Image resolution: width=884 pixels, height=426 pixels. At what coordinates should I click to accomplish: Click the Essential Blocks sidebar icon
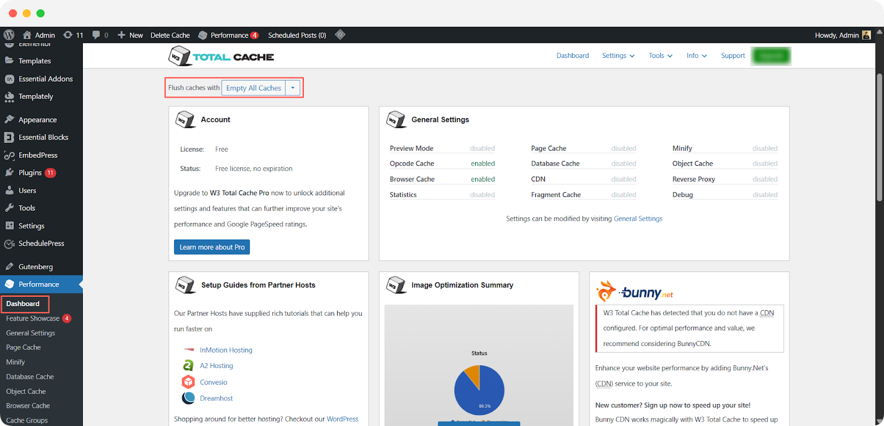[x=9, y=137]
